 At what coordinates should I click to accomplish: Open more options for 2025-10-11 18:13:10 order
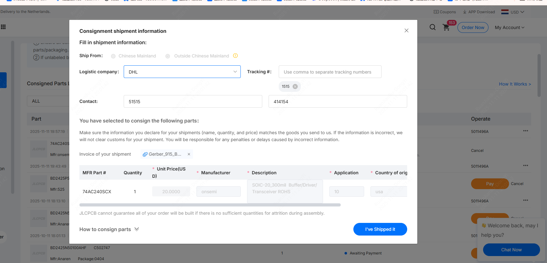[x=525, y=200]
